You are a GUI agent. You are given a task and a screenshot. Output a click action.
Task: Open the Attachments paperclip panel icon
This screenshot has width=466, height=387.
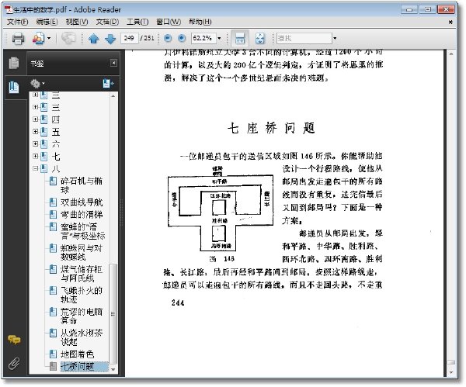(x=14, y=363)
